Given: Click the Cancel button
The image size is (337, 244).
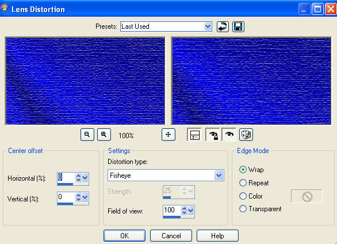Looking at the screenshot, I should click(171, 236).
